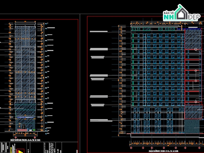This screenshot has width=204, height=153.
Task: Select the blue canopy line on the narrow tower
Action: coord(25,117)
